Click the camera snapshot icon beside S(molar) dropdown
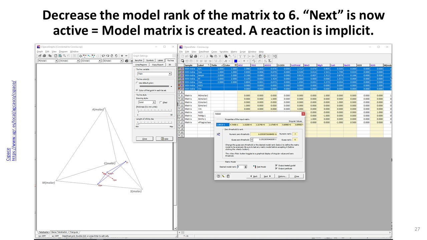Viewport: 427px width, 240px height. coord(126,61)
